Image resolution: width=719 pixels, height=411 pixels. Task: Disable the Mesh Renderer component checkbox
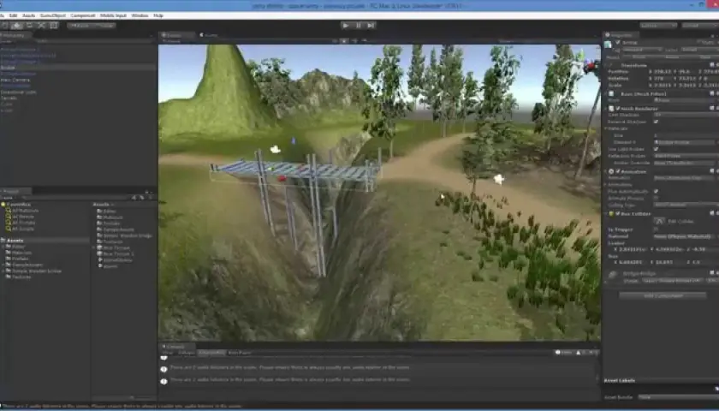(618, 108)
